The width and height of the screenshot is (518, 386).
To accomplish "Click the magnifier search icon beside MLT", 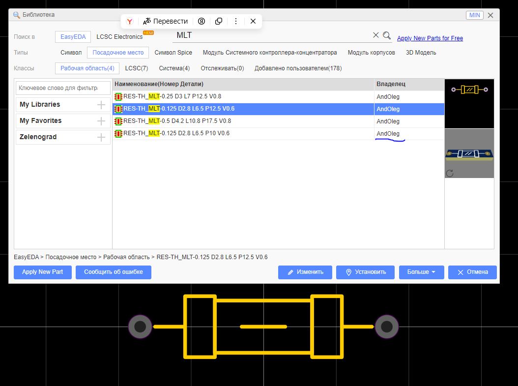I will 387,35.
